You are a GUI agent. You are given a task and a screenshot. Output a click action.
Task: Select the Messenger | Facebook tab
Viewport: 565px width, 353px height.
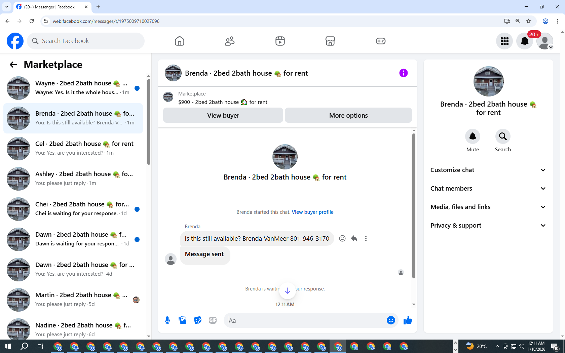coord(52,7)
